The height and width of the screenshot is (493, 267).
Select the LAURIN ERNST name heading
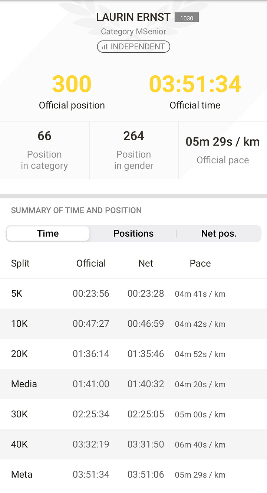tap(133, 17)
